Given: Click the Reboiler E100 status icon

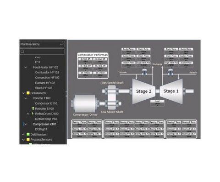Looking at the screenshot, I should click(x=33, y=108).
